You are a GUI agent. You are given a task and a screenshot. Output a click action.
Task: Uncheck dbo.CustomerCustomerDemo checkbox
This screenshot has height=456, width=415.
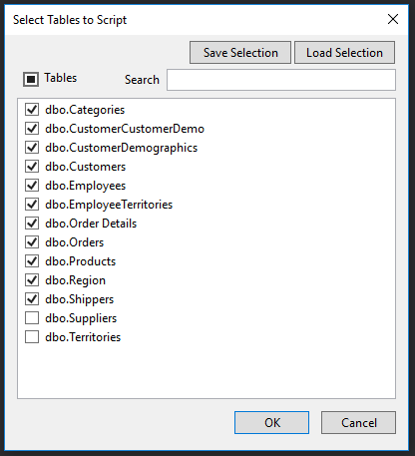point(32,129)
